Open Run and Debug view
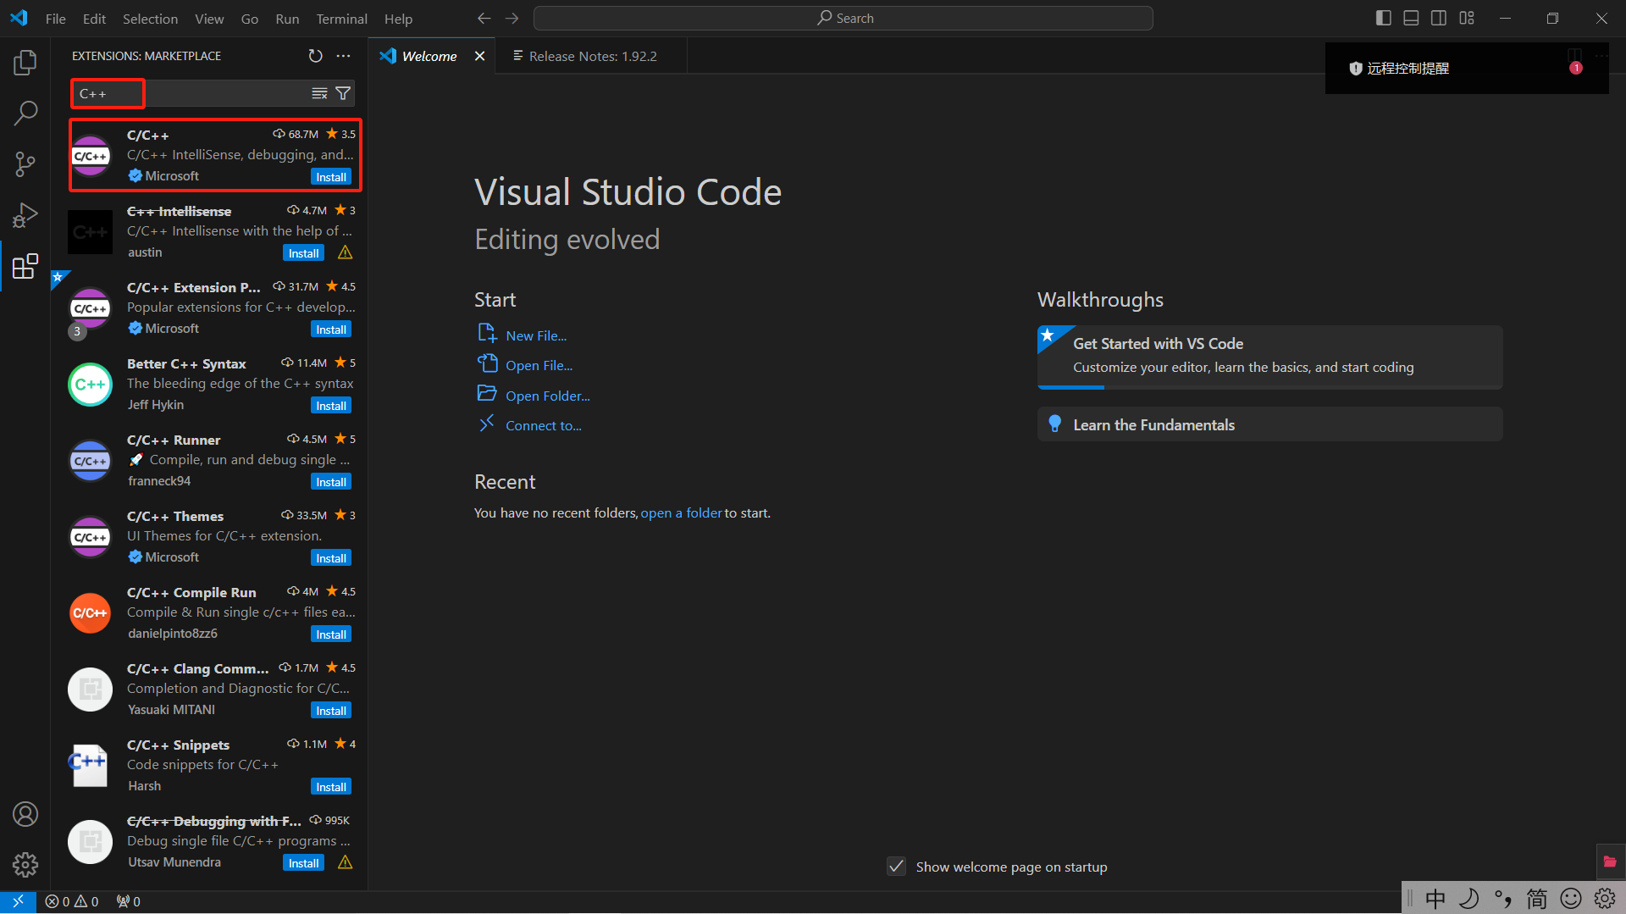Viewport: 1626px width, 914px height. tap(25, 215)
